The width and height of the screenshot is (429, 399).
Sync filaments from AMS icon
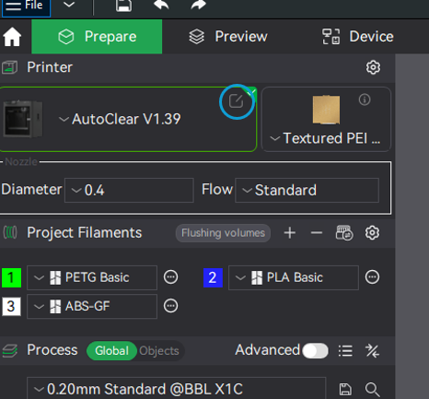pos(344,233)
